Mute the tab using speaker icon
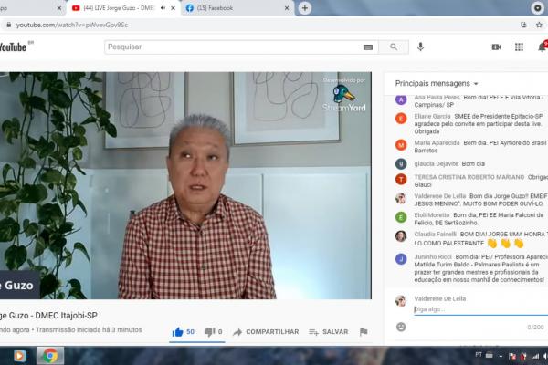This screenshot has width=548, height=365. pos(163,7)
